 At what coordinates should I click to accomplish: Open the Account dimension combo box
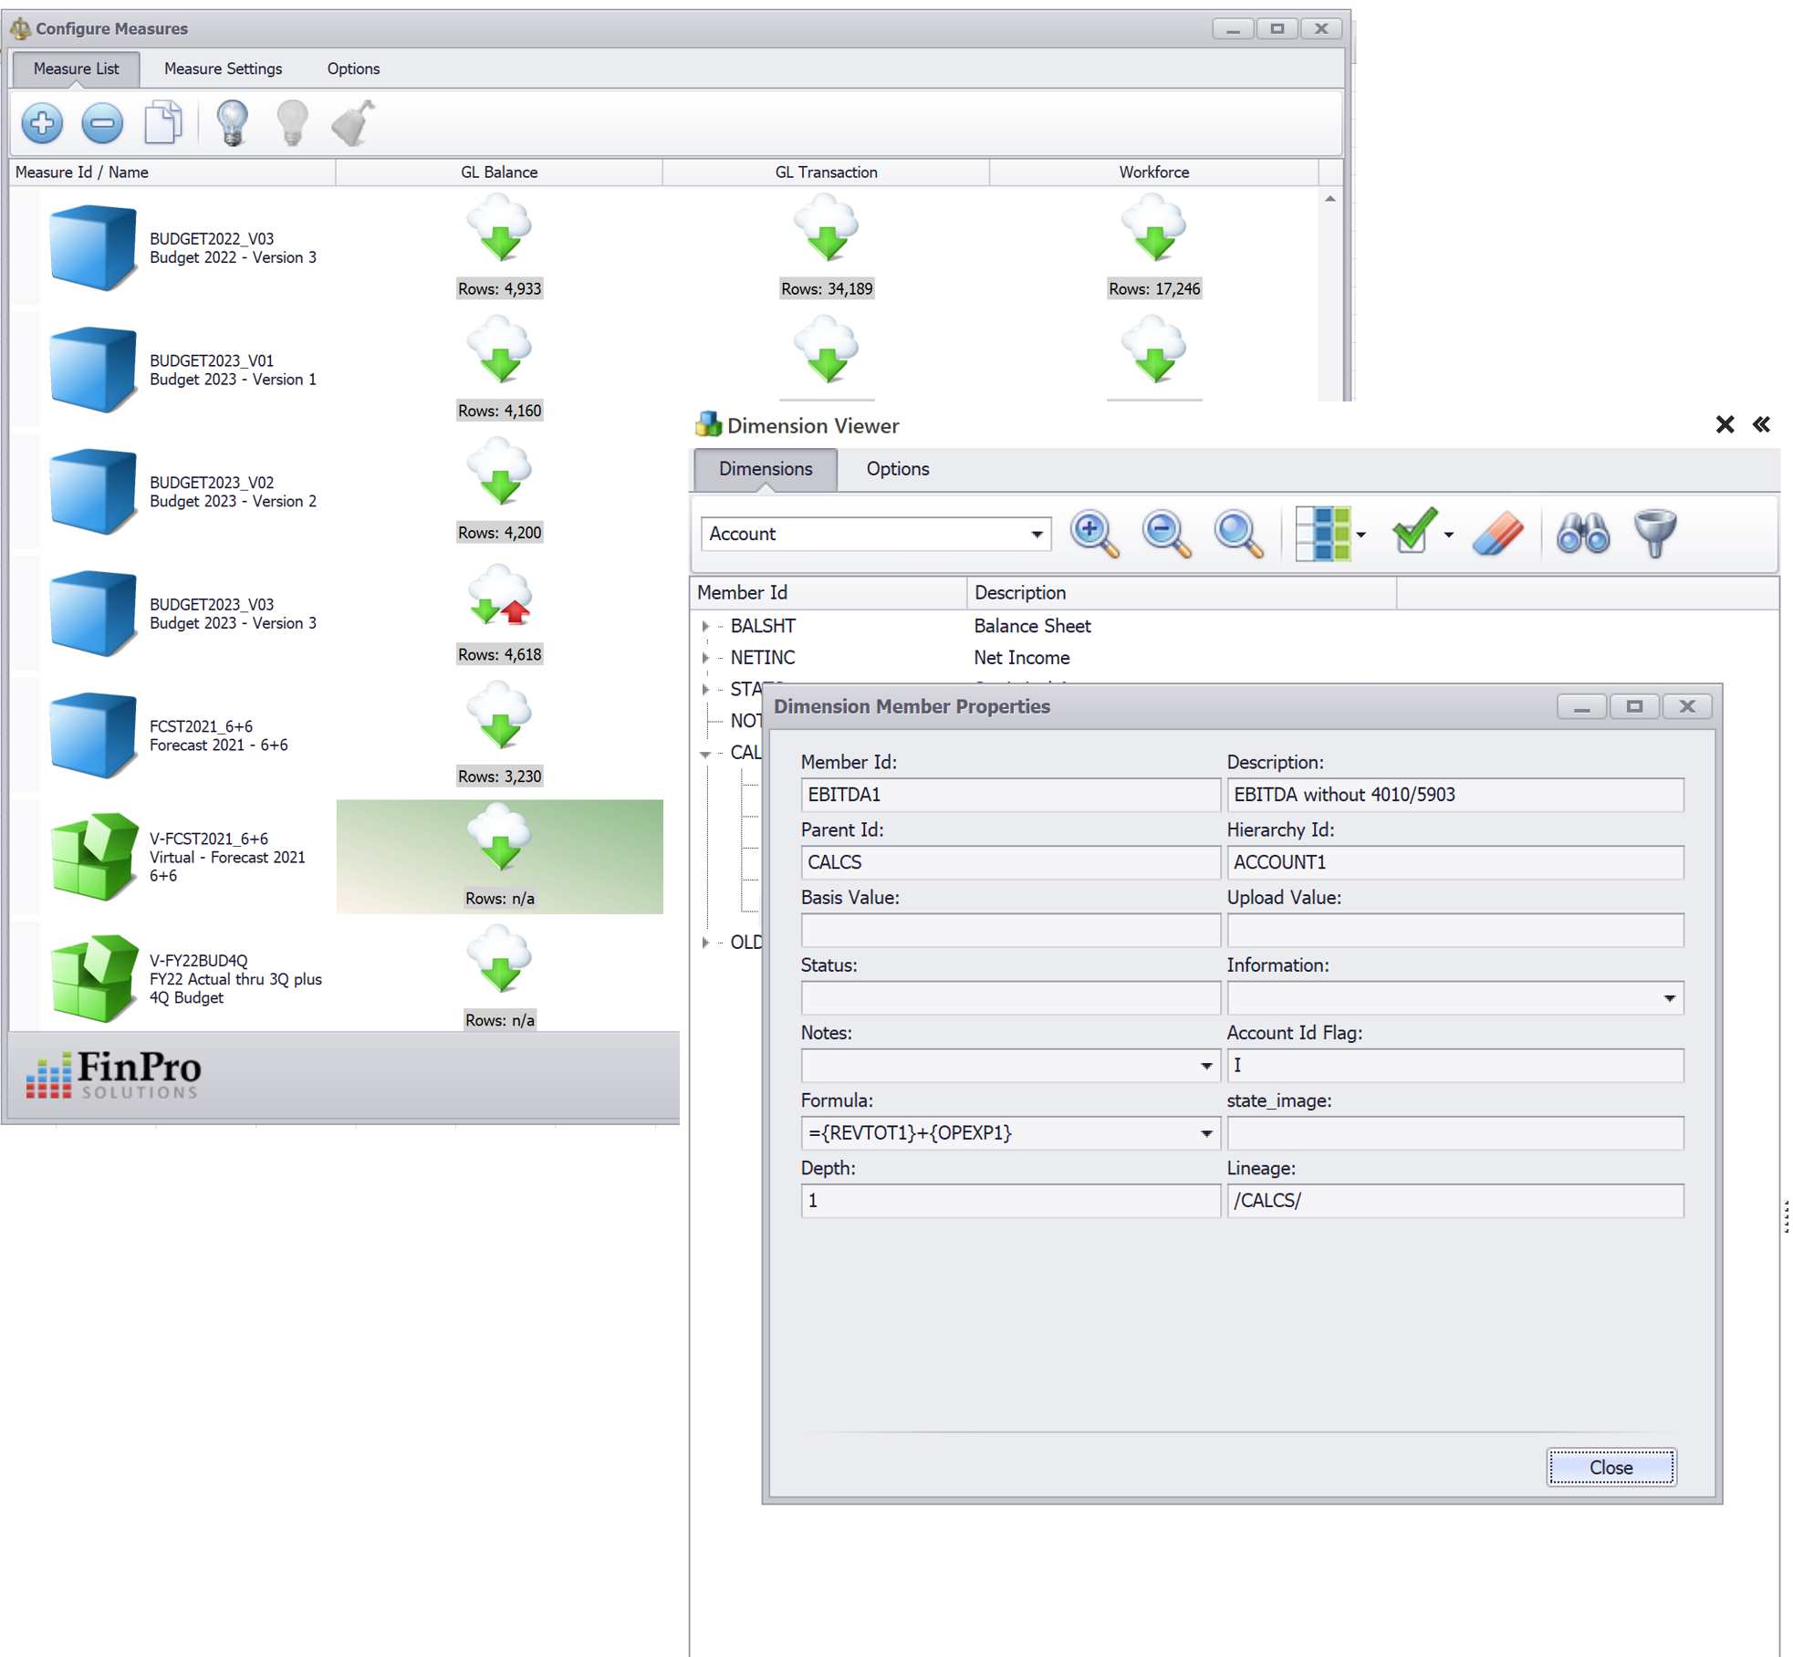(x=1039, y=534)
